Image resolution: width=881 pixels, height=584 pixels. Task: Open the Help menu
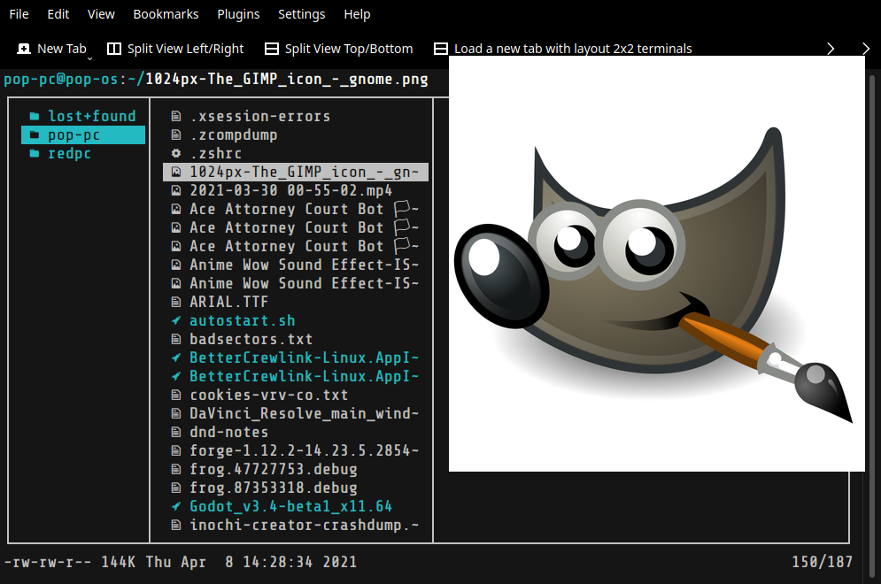[358, 14]
